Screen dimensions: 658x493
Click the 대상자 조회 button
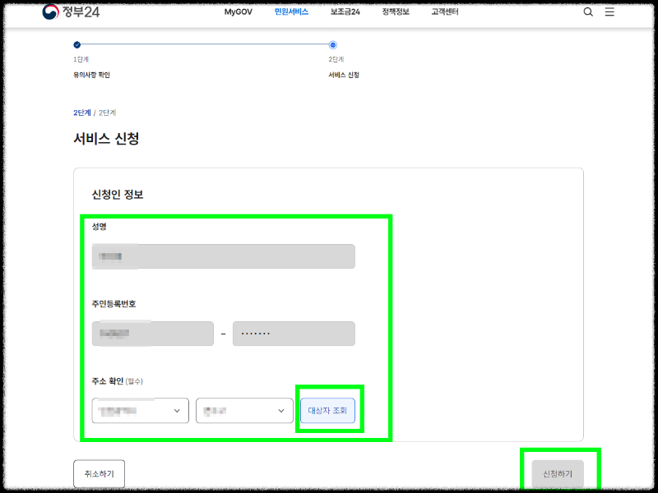point(327,410)
